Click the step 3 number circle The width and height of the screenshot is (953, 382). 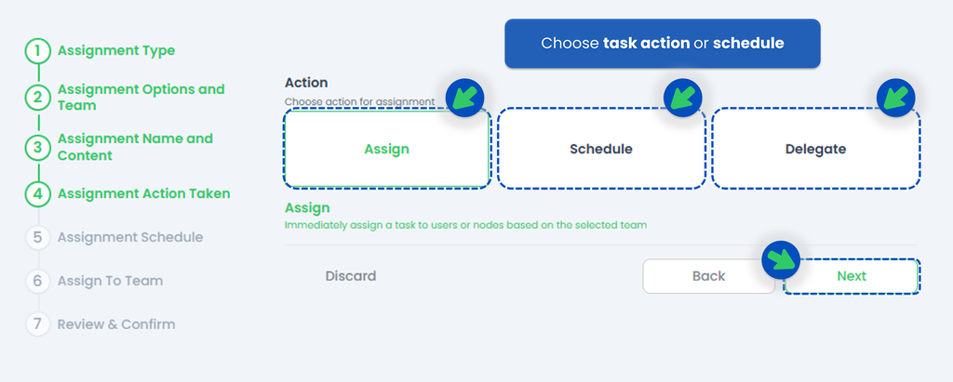coord(37,147)
